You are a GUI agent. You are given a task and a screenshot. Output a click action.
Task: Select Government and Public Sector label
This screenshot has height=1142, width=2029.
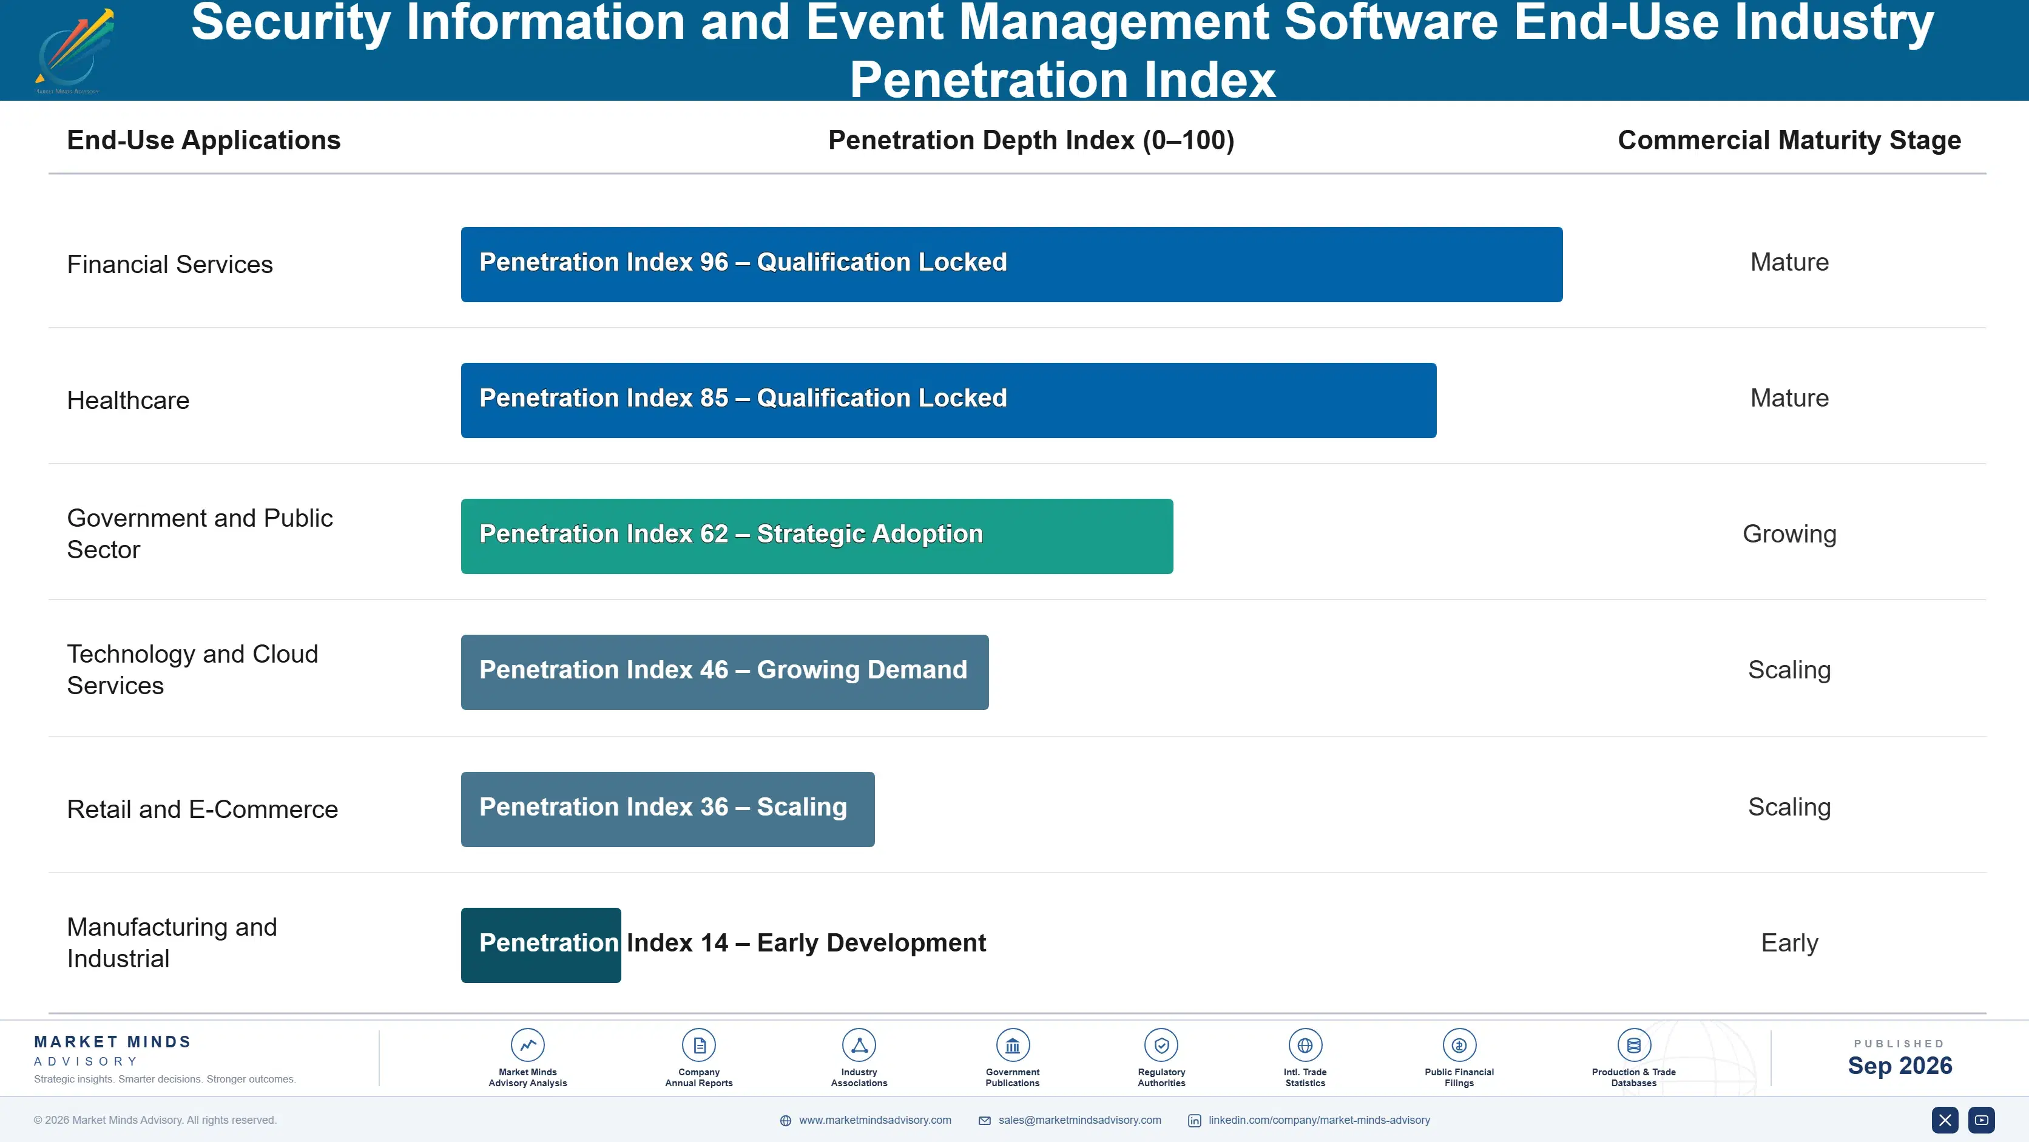coord(200,534)
